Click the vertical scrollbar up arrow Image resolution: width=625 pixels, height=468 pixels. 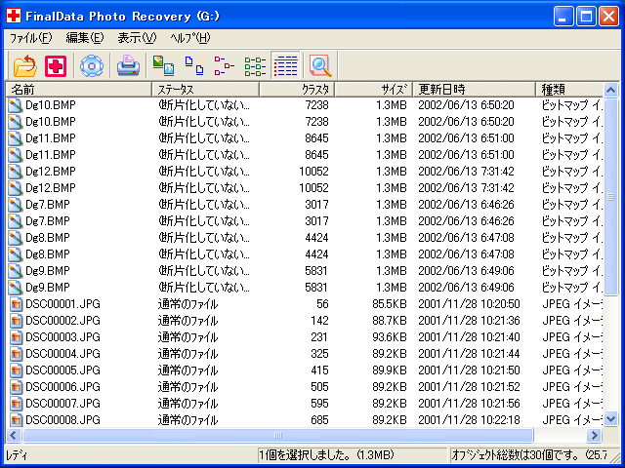(x=610, y=91)
